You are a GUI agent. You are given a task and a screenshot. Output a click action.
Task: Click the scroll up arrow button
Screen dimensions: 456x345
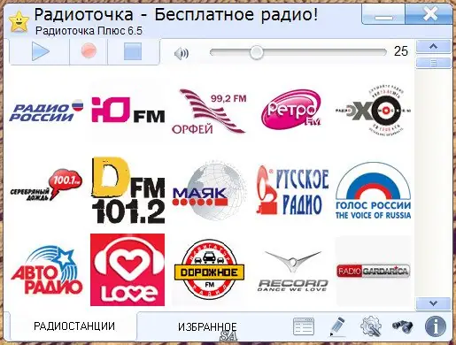click(433, 47)
